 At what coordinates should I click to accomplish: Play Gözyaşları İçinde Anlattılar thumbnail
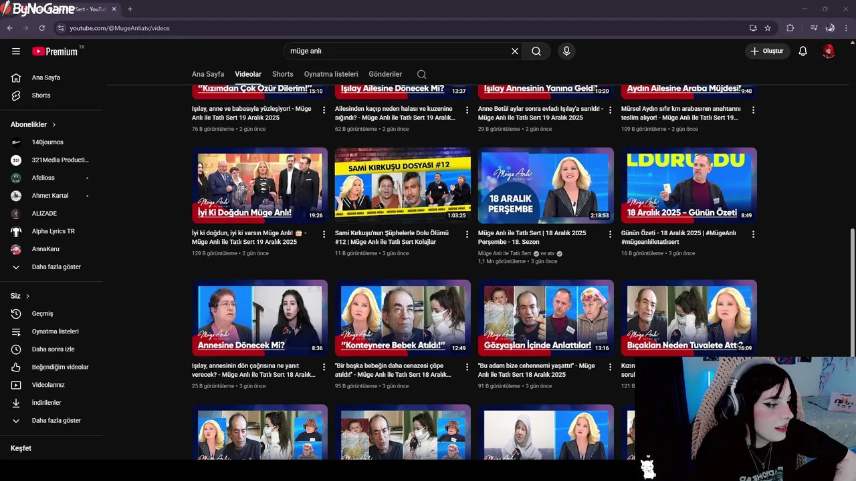point(546,317)
